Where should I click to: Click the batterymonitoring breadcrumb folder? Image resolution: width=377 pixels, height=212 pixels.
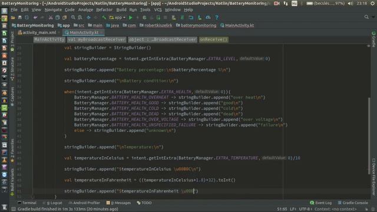click(x=196, y=25)
